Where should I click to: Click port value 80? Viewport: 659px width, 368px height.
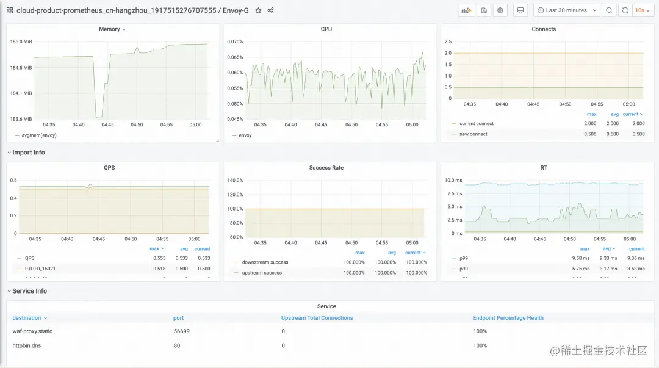[x=177, y=345]
